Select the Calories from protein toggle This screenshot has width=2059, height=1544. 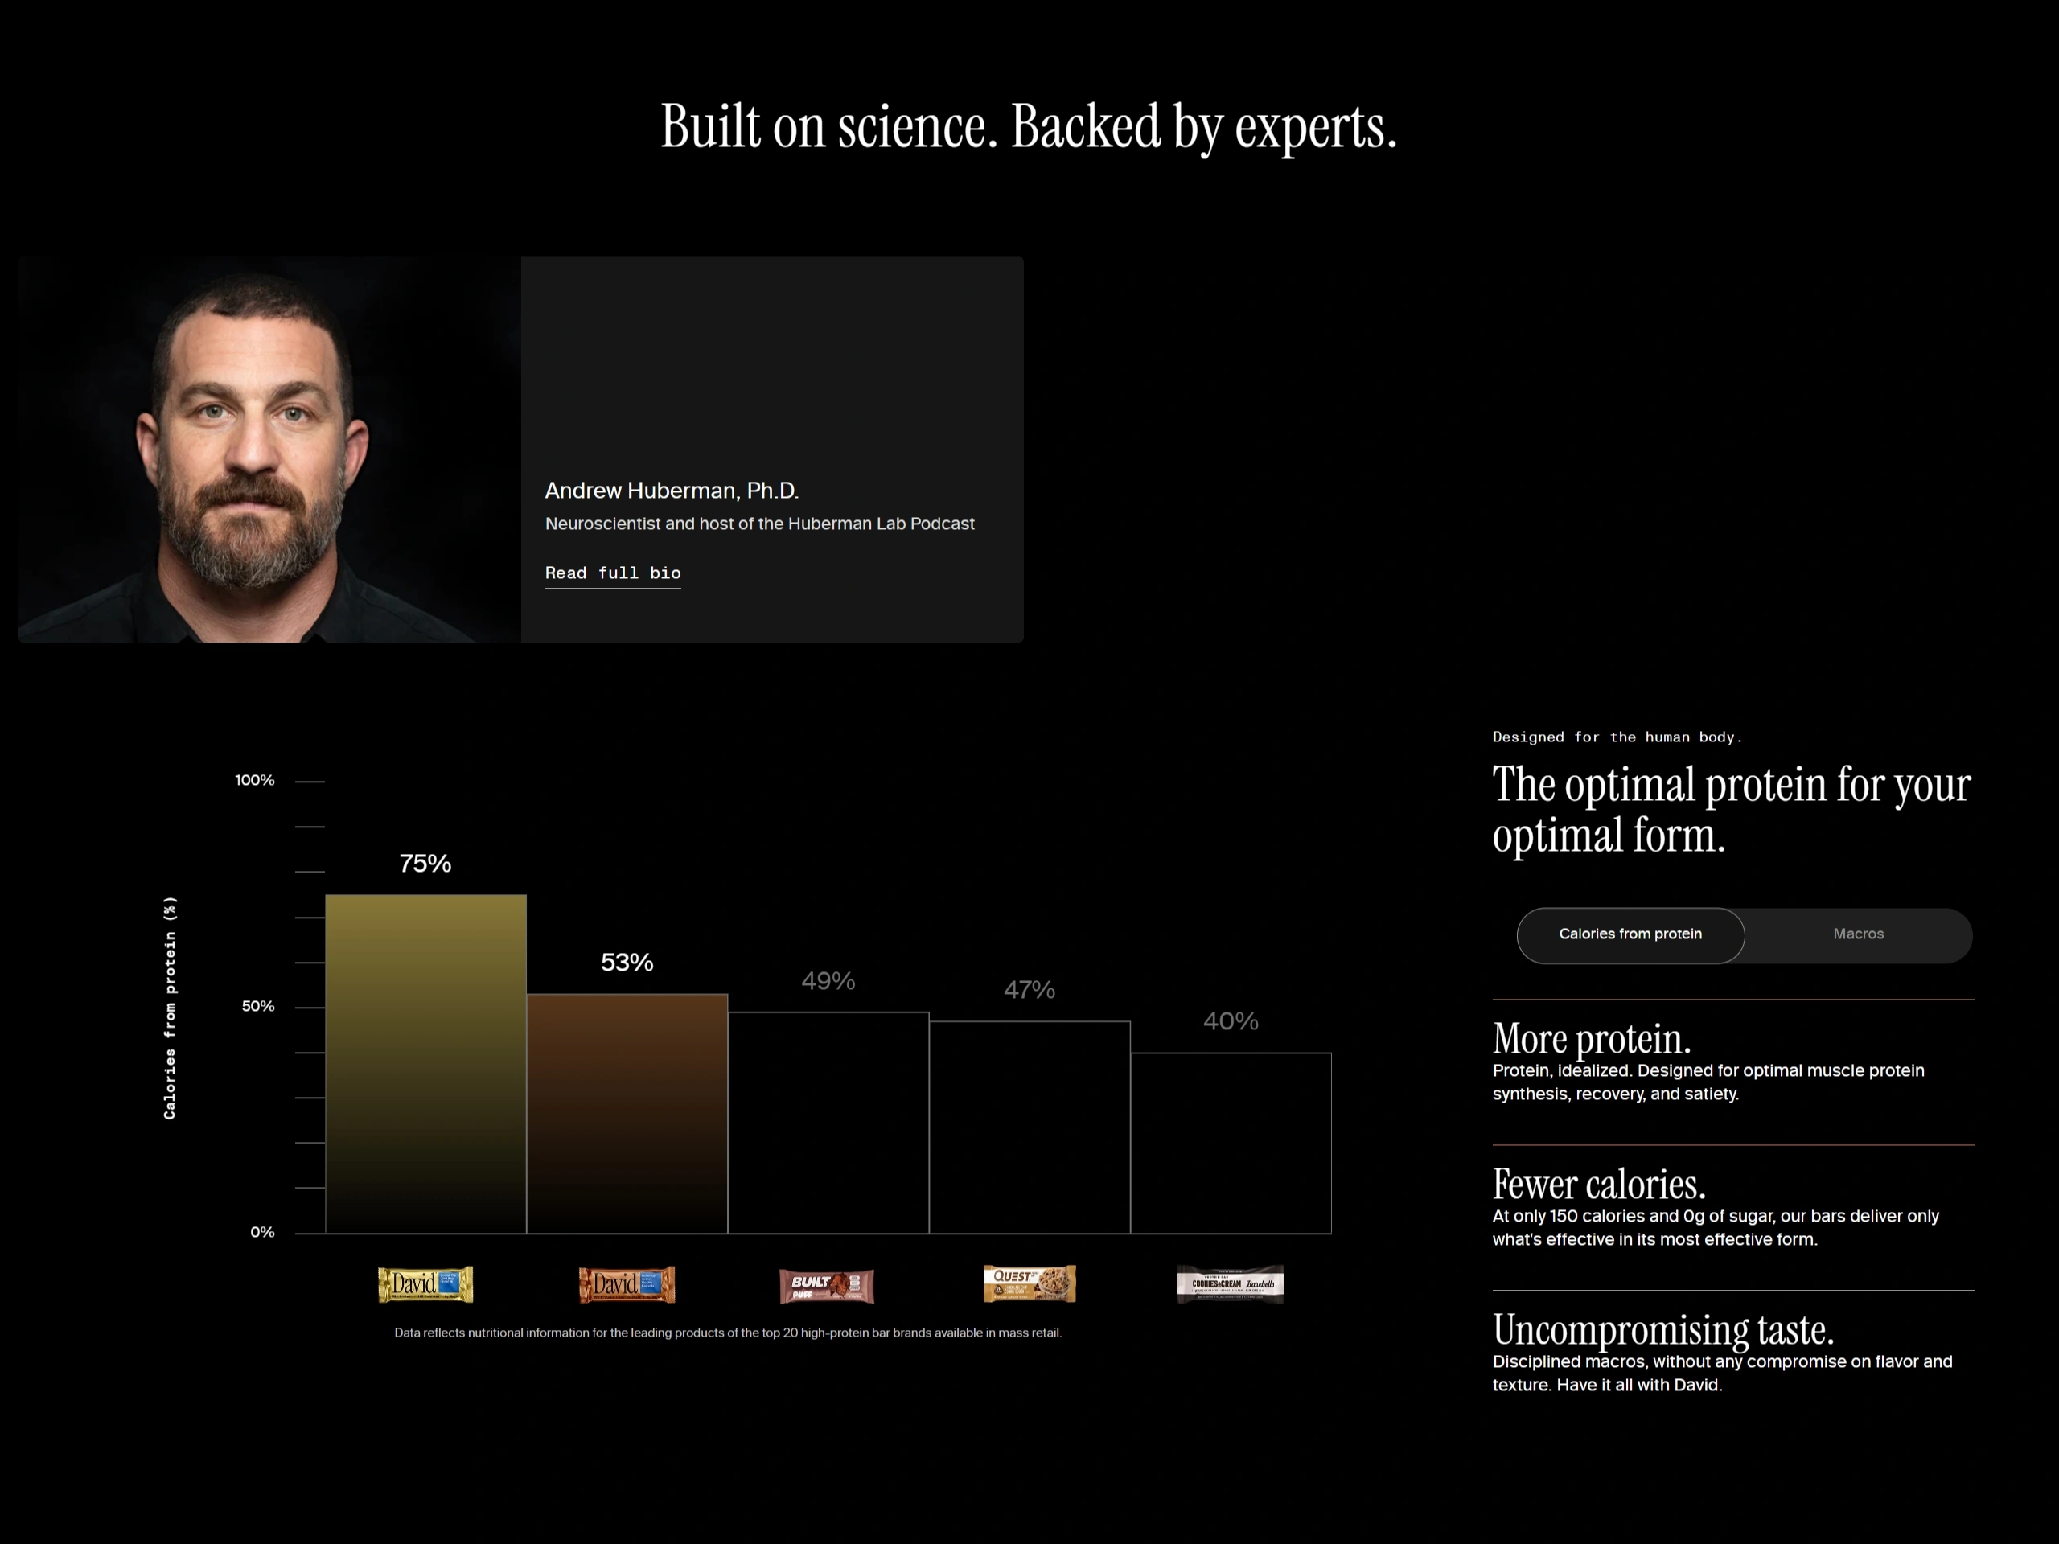tap(1630, 934)
